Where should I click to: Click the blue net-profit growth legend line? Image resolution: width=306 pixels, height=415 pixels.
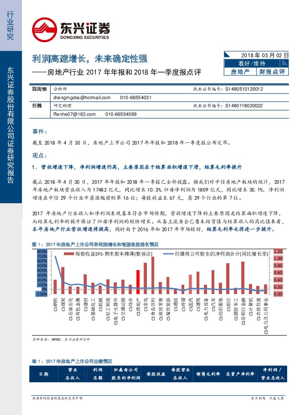168,254
